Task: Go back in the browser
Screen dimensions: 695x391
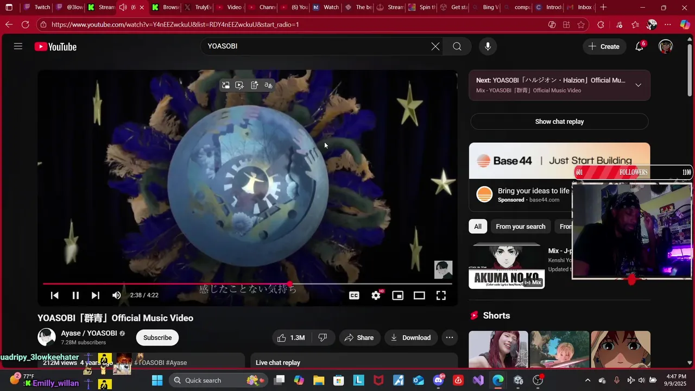Action: pyautogui.click(x=9, y=24)
